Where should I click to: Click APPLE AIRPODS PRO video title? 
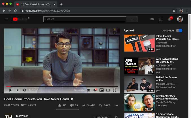pyautogui.click(x=167, y=97)
